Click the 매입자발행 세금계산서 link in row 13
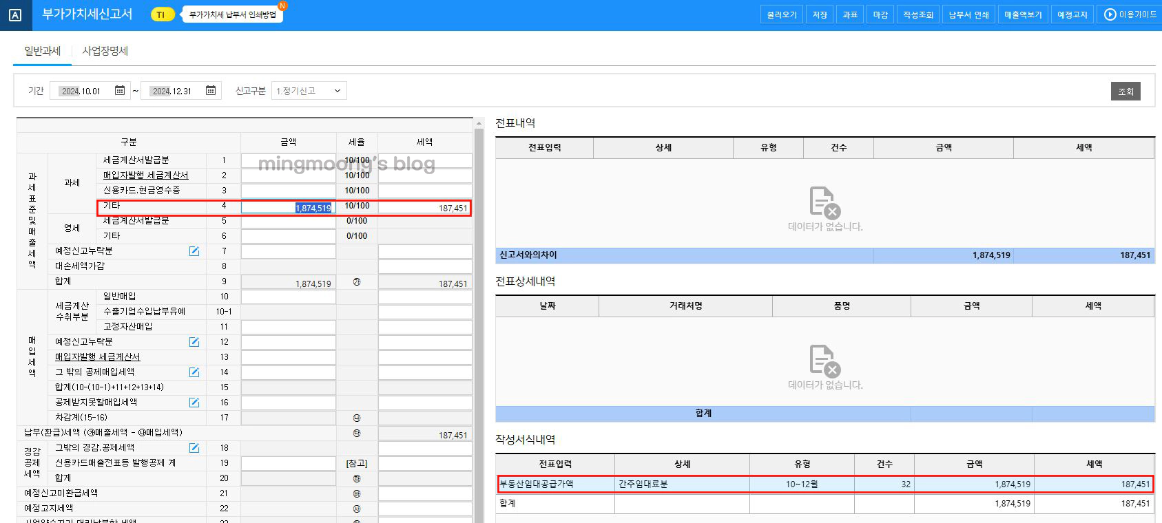This screenshot has height=523, width=1162. click(98, 357)
